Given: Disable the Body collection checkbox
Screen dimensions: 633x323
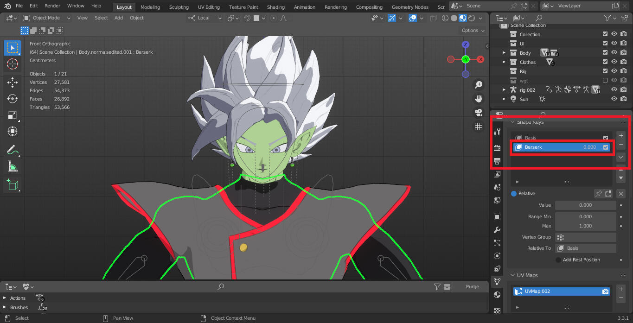Looking at the screenshot, I should 605,53.
